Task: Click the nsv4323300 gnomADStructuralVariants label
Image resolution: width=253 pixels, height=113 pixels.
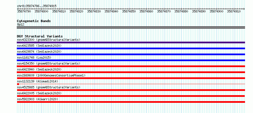Action: click(x=49, y=40)
